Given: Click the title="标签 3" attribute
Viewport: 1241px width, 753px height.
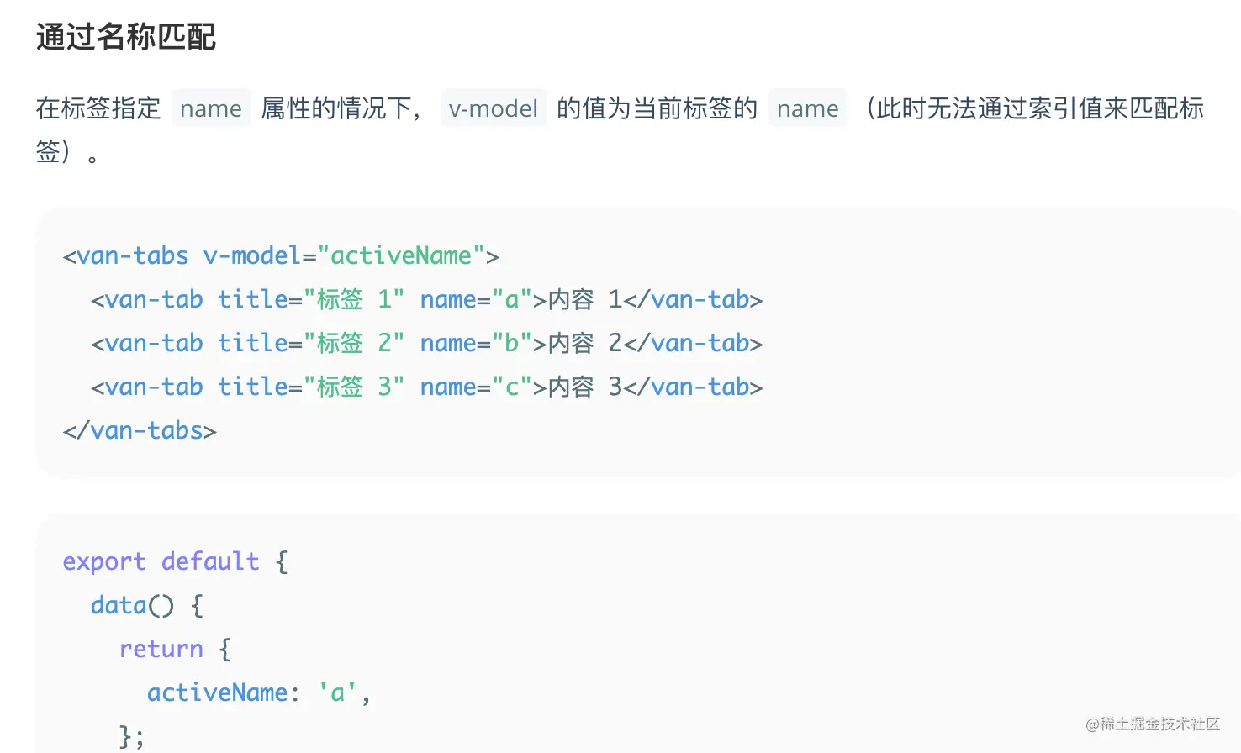Looking at the screenshot, I should [310, 387].
